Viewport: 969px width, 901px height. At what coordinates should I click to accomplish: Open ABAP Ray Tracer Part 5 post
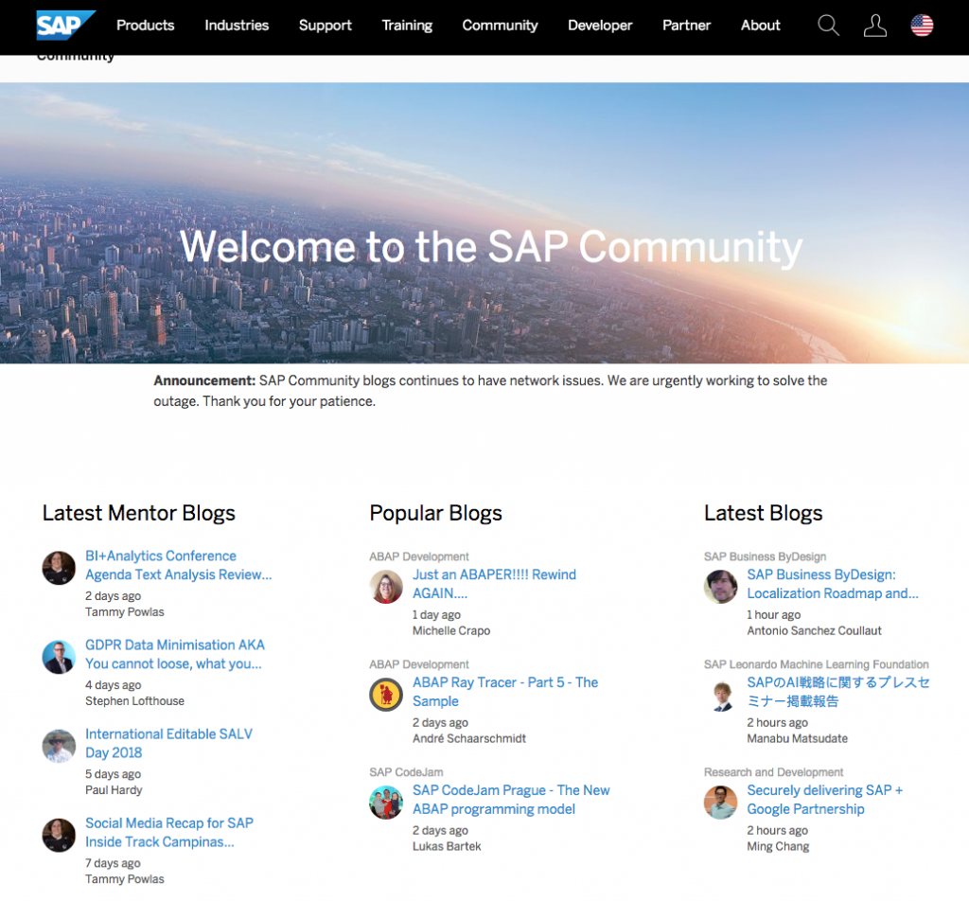click(505, 692)
